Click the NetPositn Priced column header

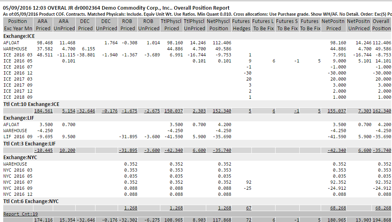click(334, 25)
